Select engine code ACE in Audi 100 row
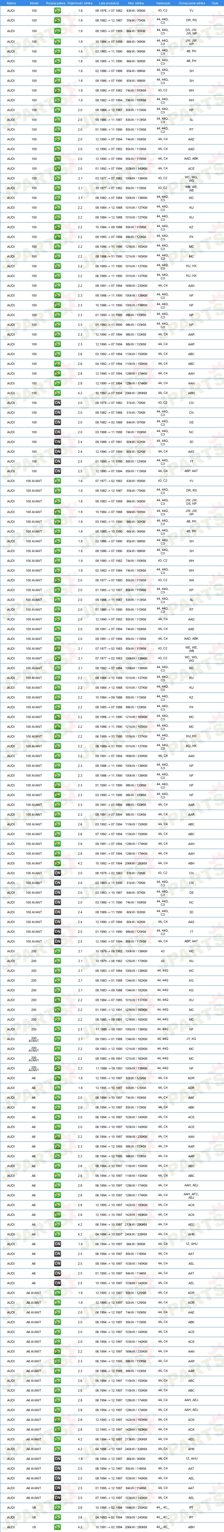 point(191,168)
